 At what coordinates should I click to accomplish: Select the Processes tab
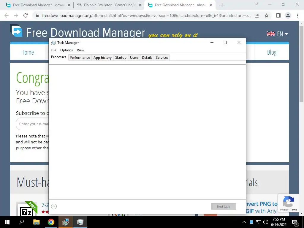(x=58, y=57)
